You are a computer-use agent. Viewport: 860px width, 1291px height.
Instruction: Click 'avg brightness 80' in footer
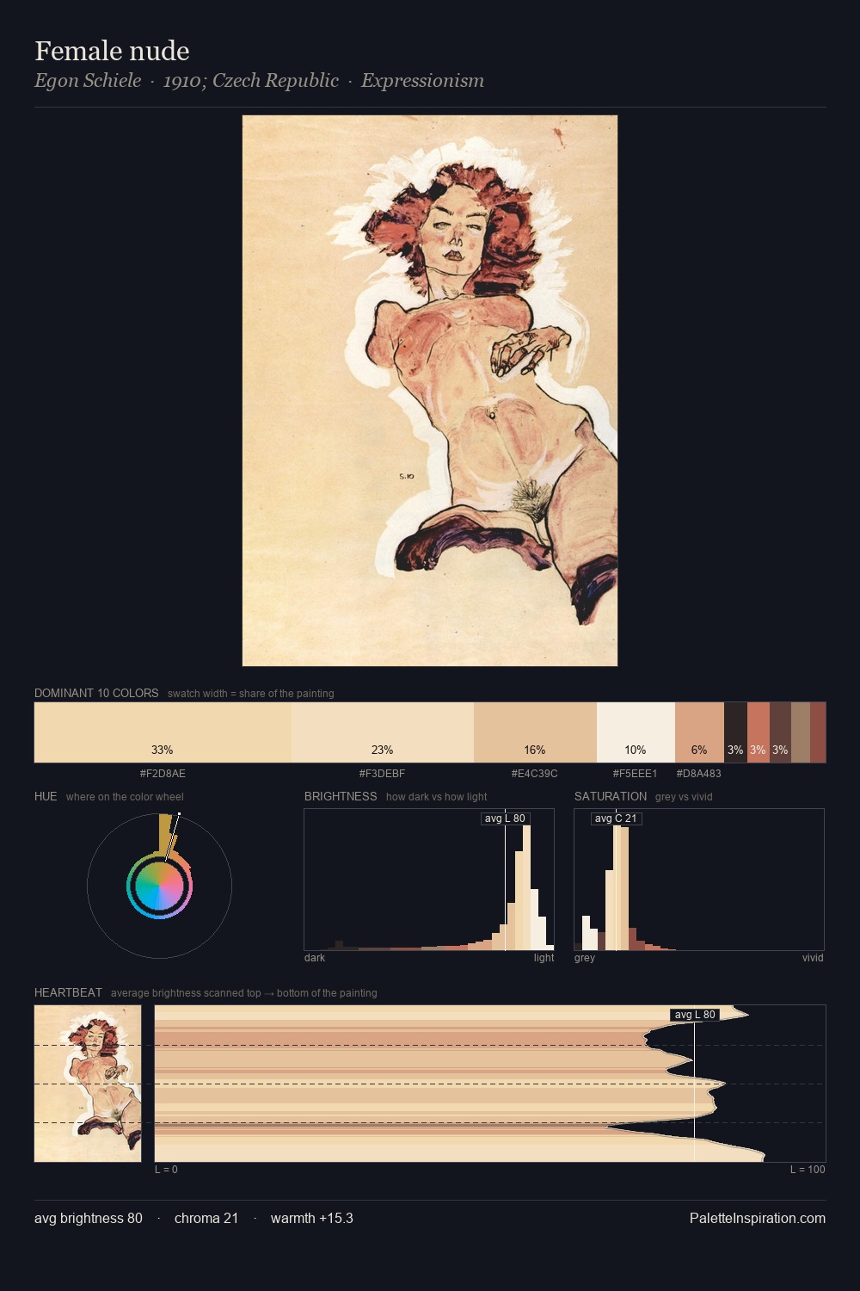[x=89, y=1219]
